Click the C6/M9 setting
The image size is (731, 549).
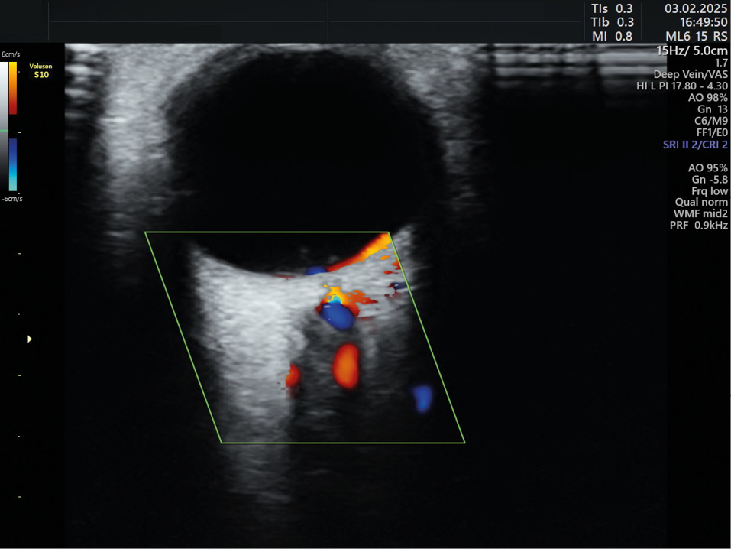pos(711,121)
